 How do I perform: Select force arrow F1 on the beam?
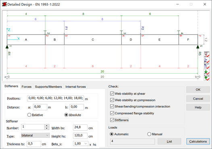click(x=64, y=28)
